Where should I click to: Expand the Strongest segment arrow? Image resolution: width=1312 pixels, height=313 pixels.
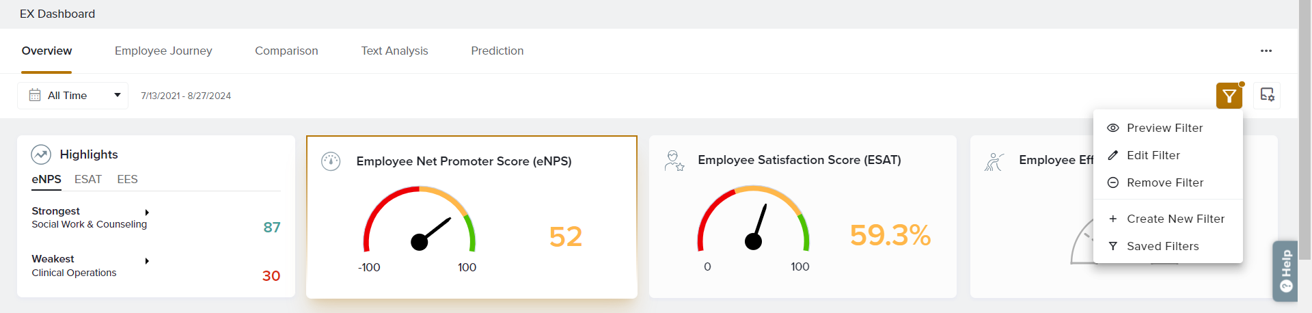tap(147, 213)
